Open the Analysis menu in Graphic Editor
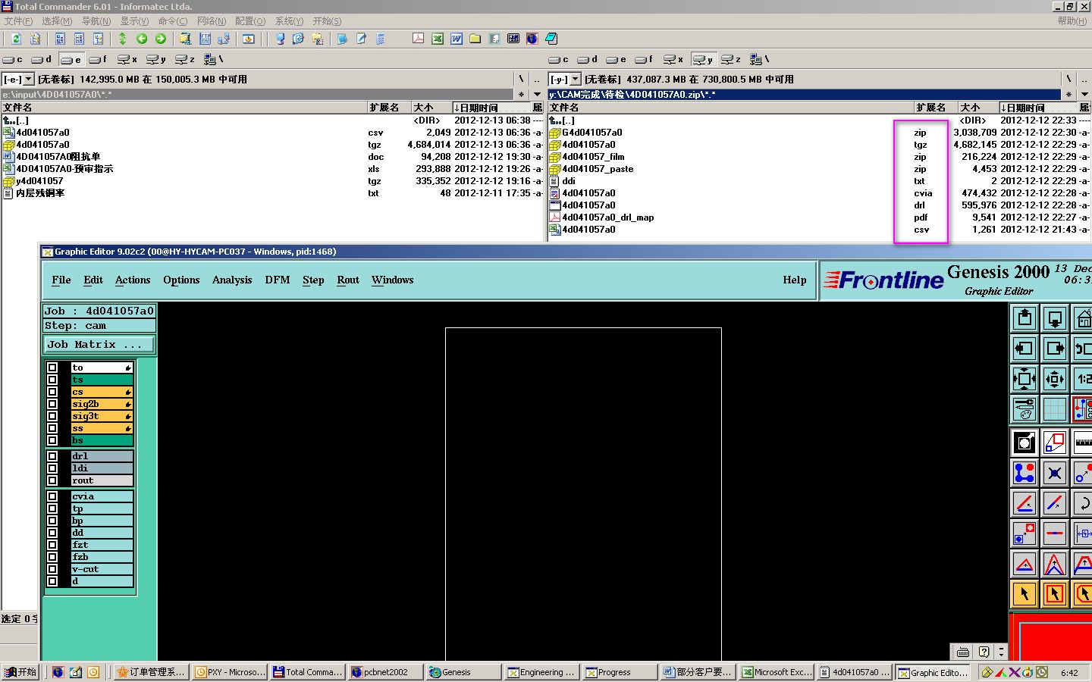Image resolution: width=1092 pixels, height=682 pixels. point(232,280)
